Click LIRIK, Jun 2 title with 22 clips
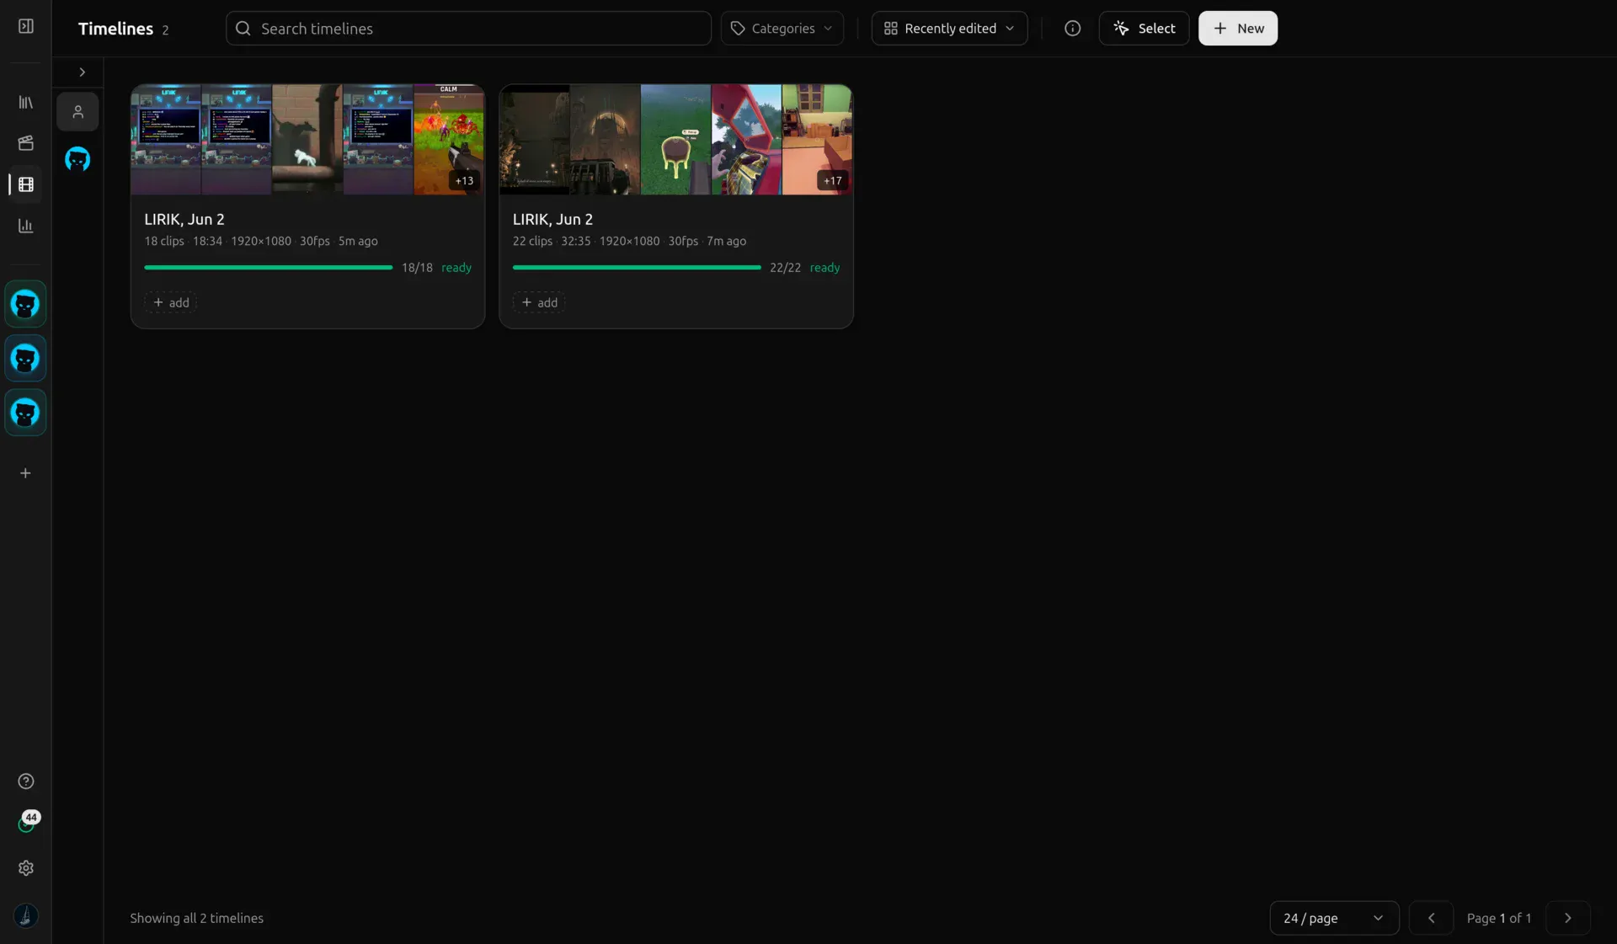This screenshot has height=944, width=1617. click(552, 219)
